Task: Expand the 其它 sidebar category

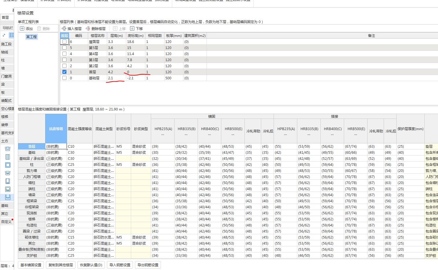Action: (x=7, y=214)
